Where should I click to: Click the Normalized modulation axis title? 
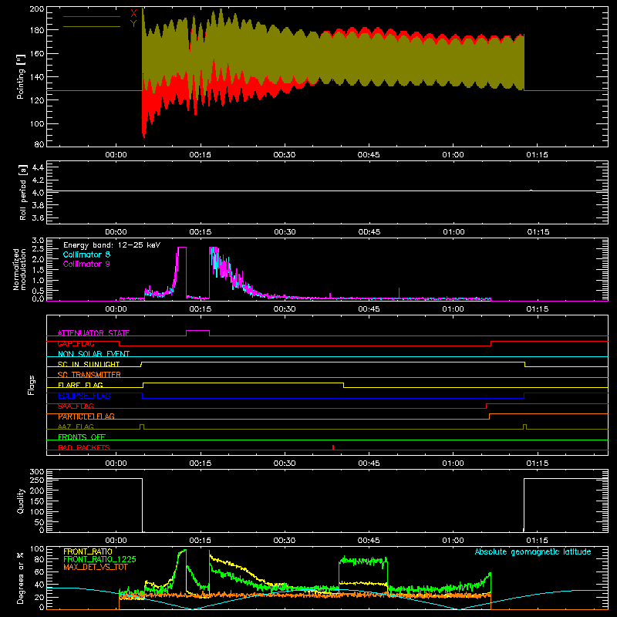pos(19,269)
